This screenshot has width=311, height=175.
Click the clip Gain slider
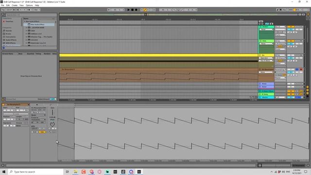pos(52,112)
